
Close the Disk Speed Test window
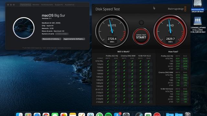(x=93, y=5)
